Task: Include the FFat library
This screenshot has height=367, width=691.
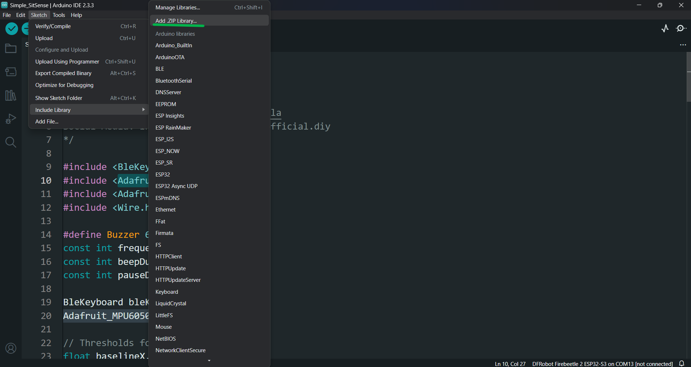Action: (x=209, y=222)
